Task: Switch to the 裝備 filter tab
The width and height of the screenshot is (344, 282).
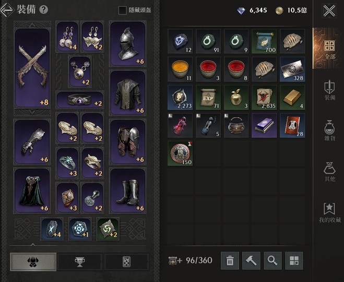Action: pos(330,90)
